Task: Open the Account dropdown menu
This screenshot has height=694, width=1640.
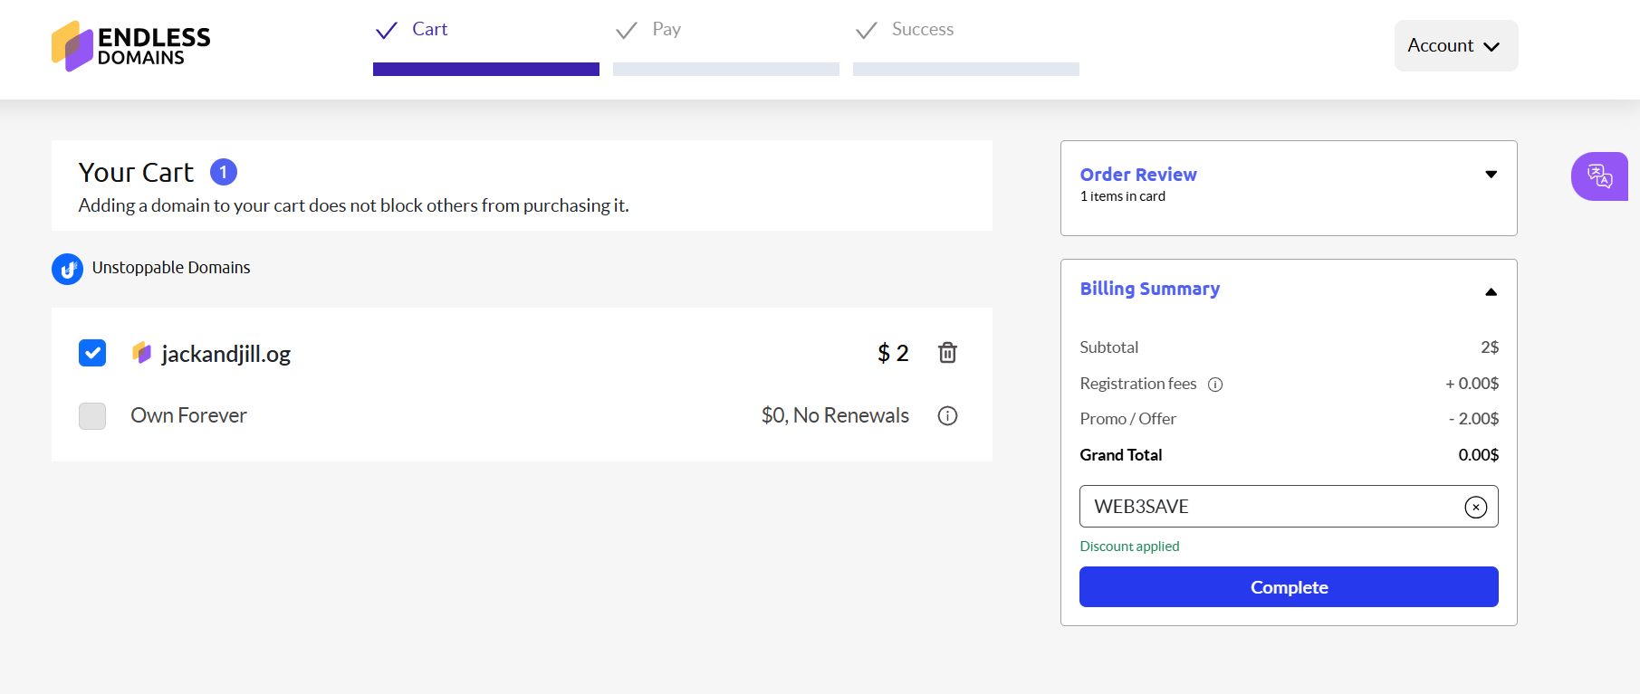Action: (x=1455, y=46)
